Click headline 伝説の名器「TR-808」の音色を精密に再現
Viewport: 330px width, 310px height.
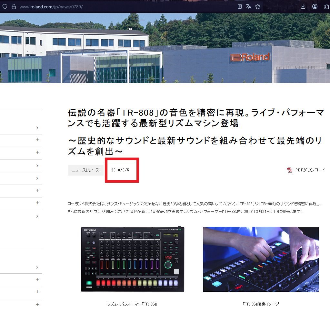[196, 118]
